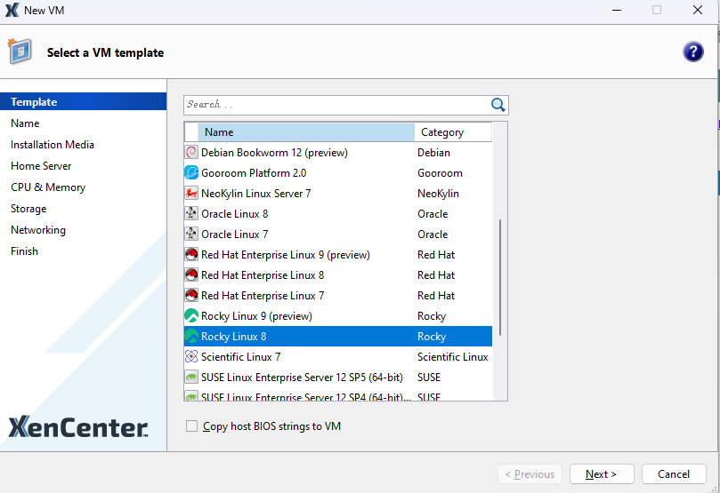The height and width of the screenshot is (493, 720).
Task: Click the Red Hat Enterprise Linux 8 icon
Action: (191, 275)
